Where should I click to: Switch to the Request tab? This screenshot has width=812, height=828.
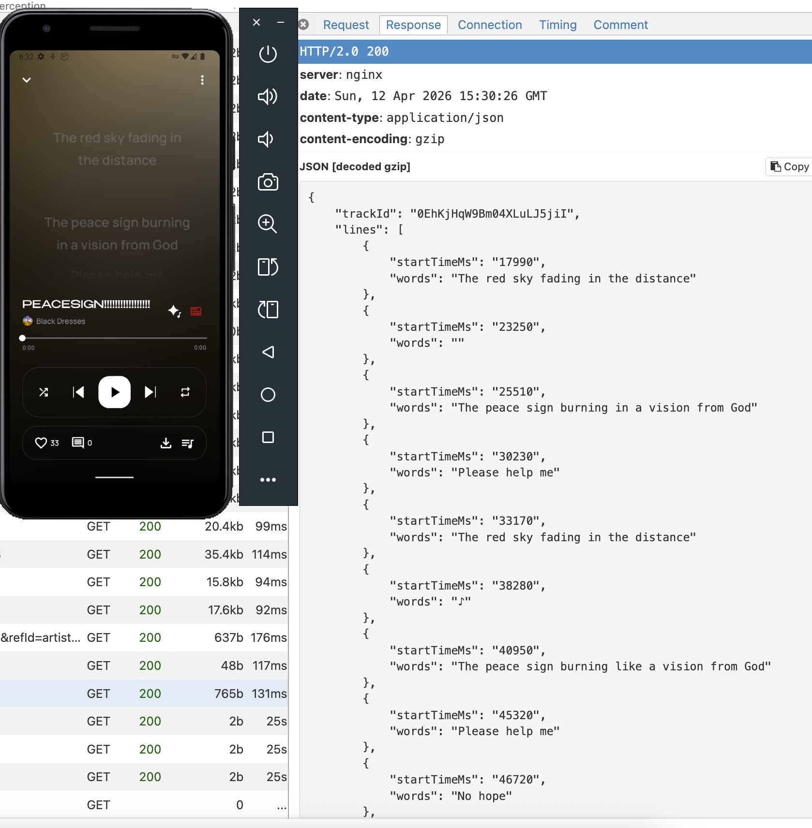click(x=346, y=25)
